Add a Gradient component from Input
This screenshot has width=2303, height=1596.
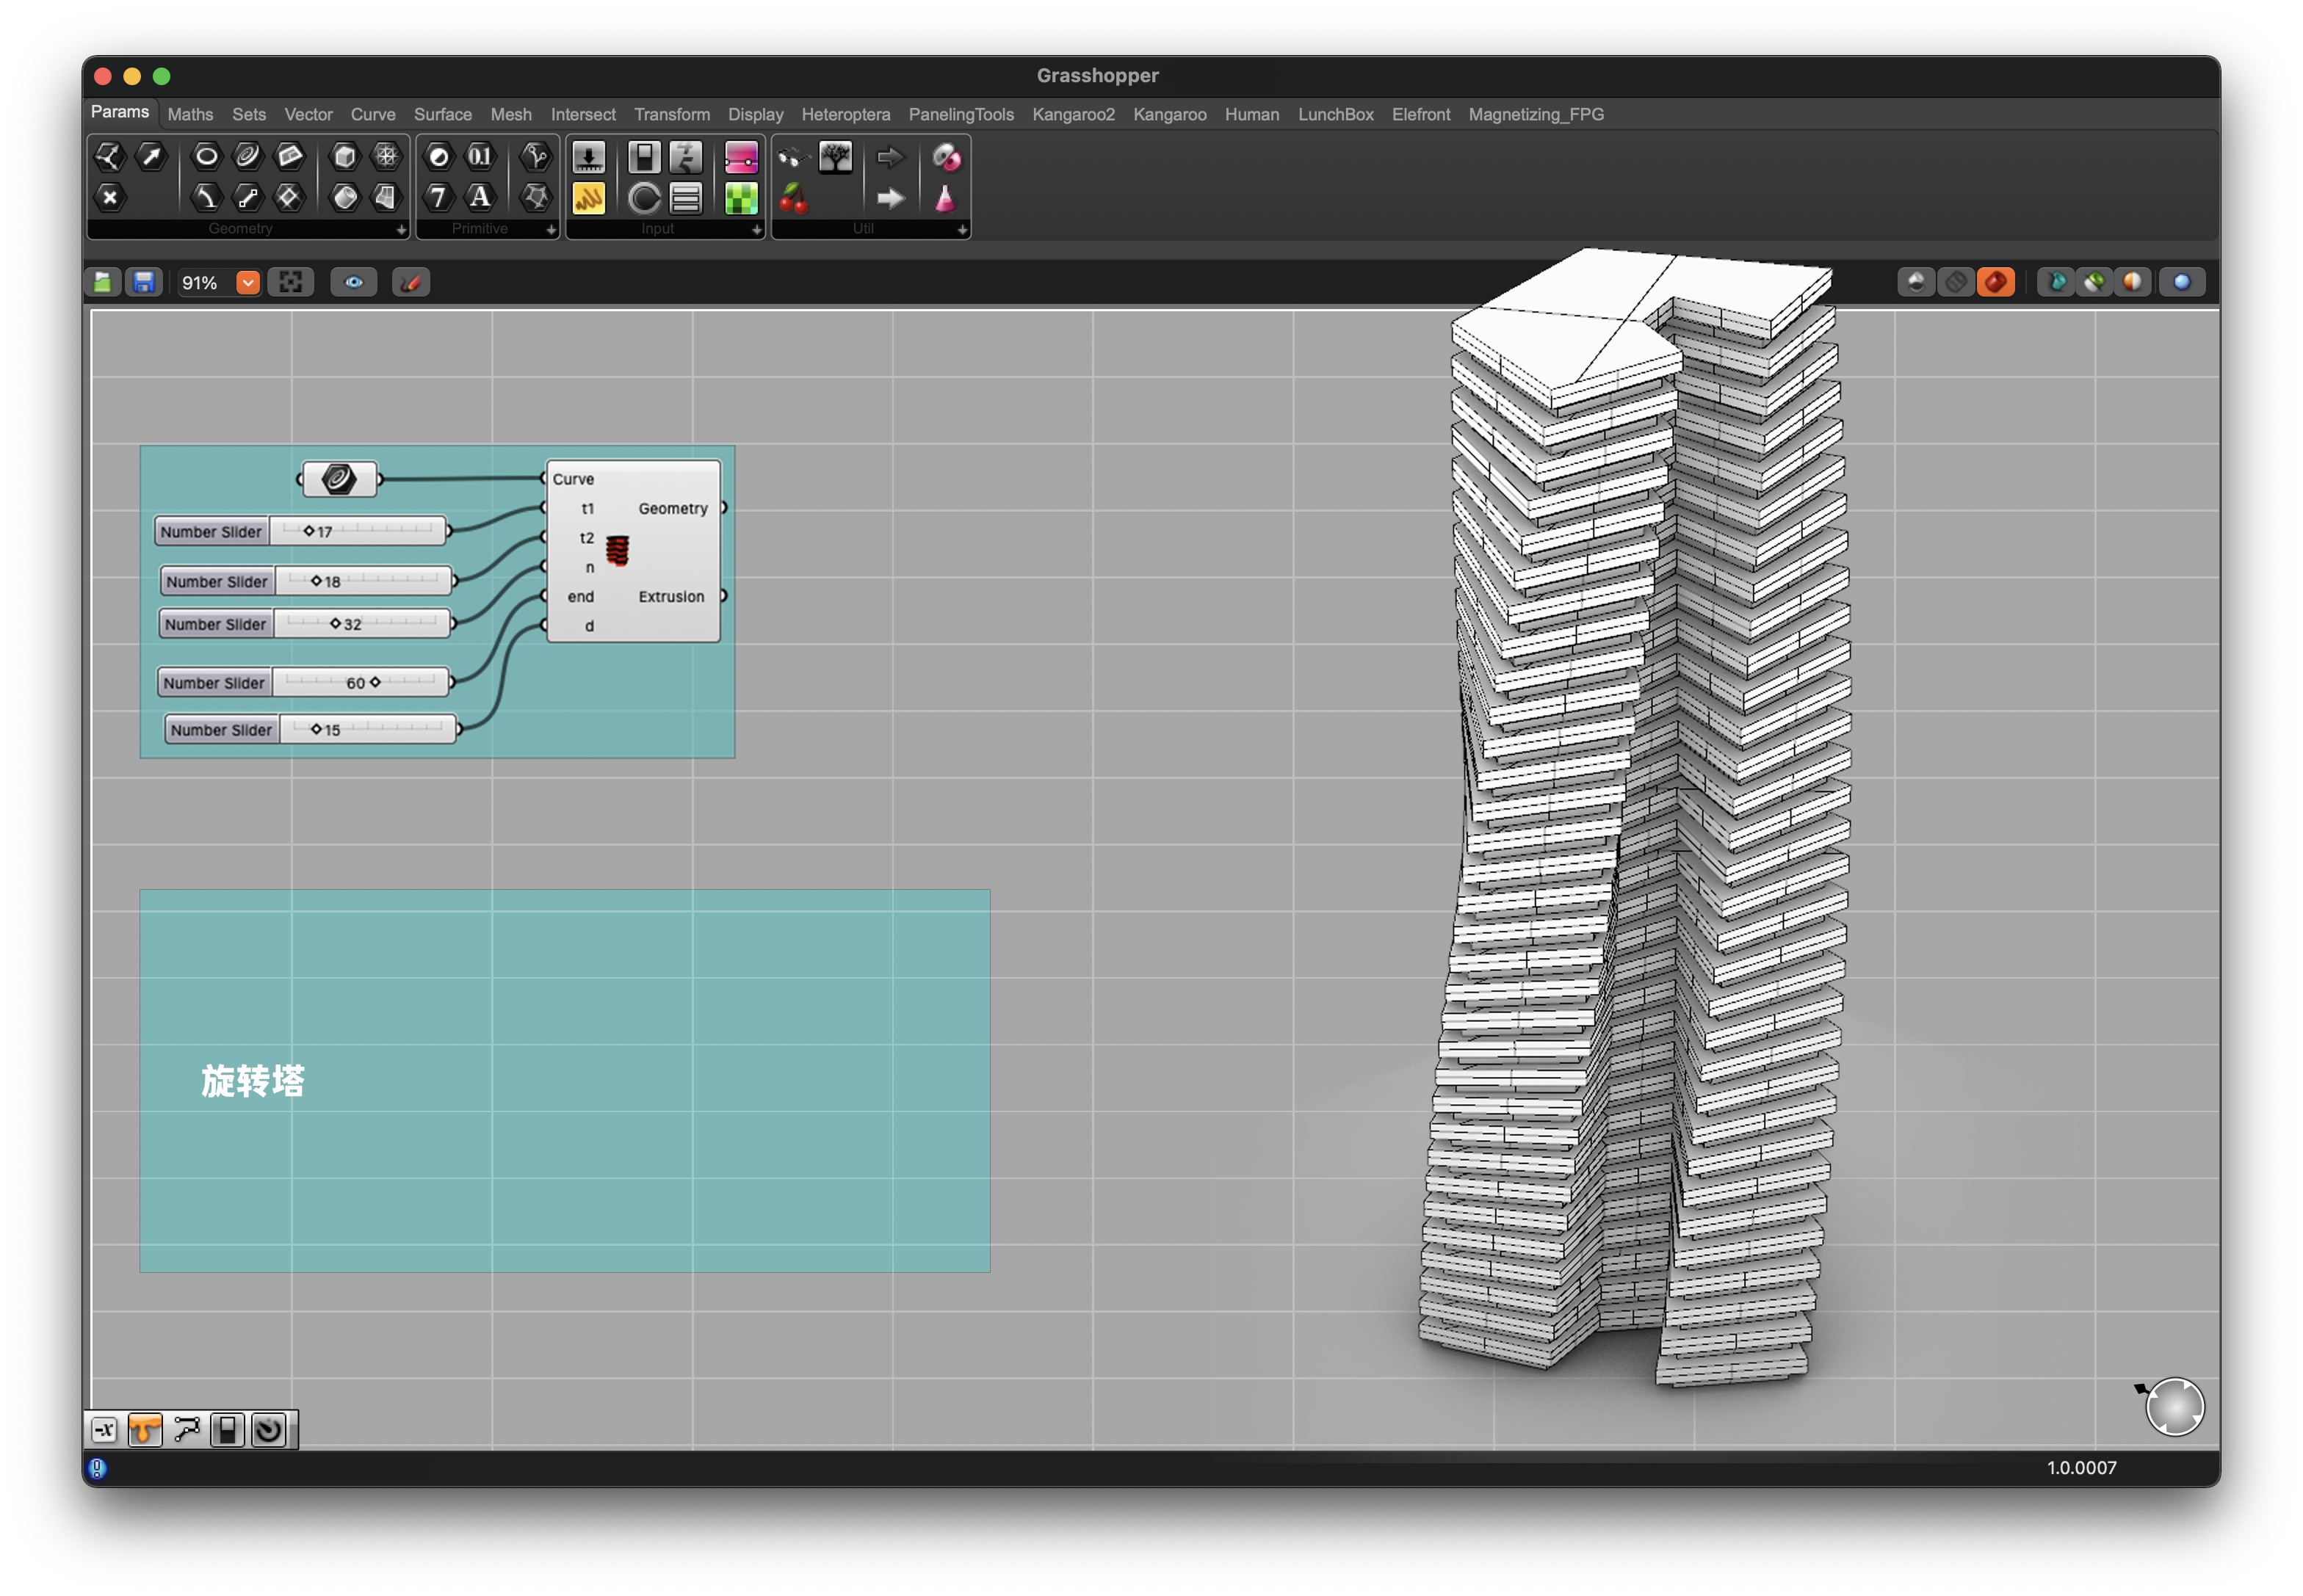point(740,156)
